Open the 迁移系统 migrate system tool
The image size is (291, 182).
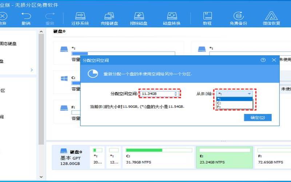click(x=80, y=19)
